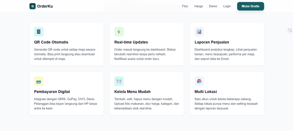Click the OrderKu Q logo icon

click(x=33, y=6)
